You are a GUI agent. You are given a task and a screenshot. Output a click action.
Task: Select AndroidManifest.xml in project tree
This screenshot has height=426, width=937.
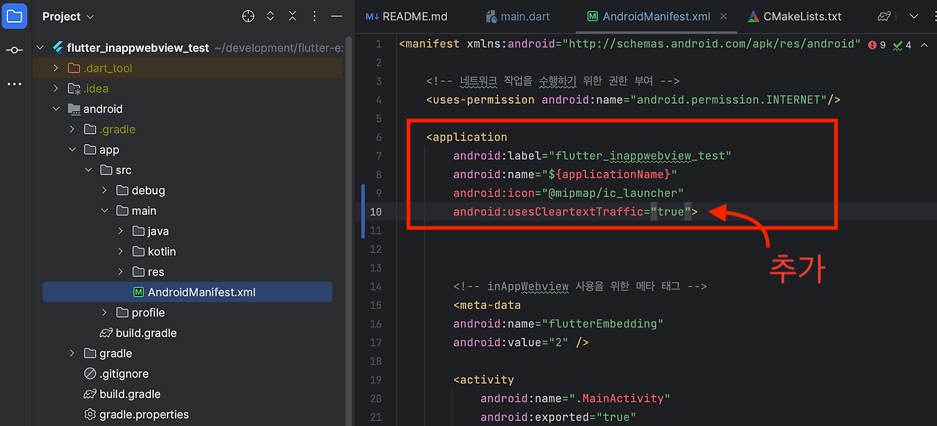point(187,292)
